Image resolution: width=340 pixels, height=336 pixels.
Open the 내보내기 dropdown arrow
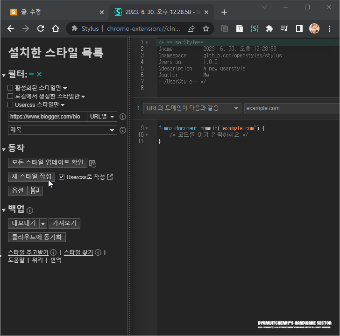(43, 224)
